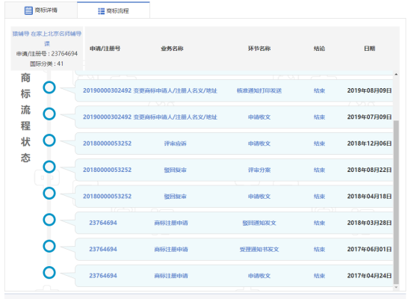The height and width of the screenshot is (299, 414).
Task: Click 23764694 in the 受理通知书发文 row
Action: (x=103, y=249)
